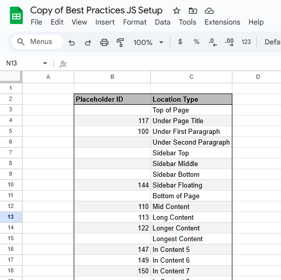Select the Longest Content cell
The width and height of the screenshot is (281, 280).
(191, 239)
